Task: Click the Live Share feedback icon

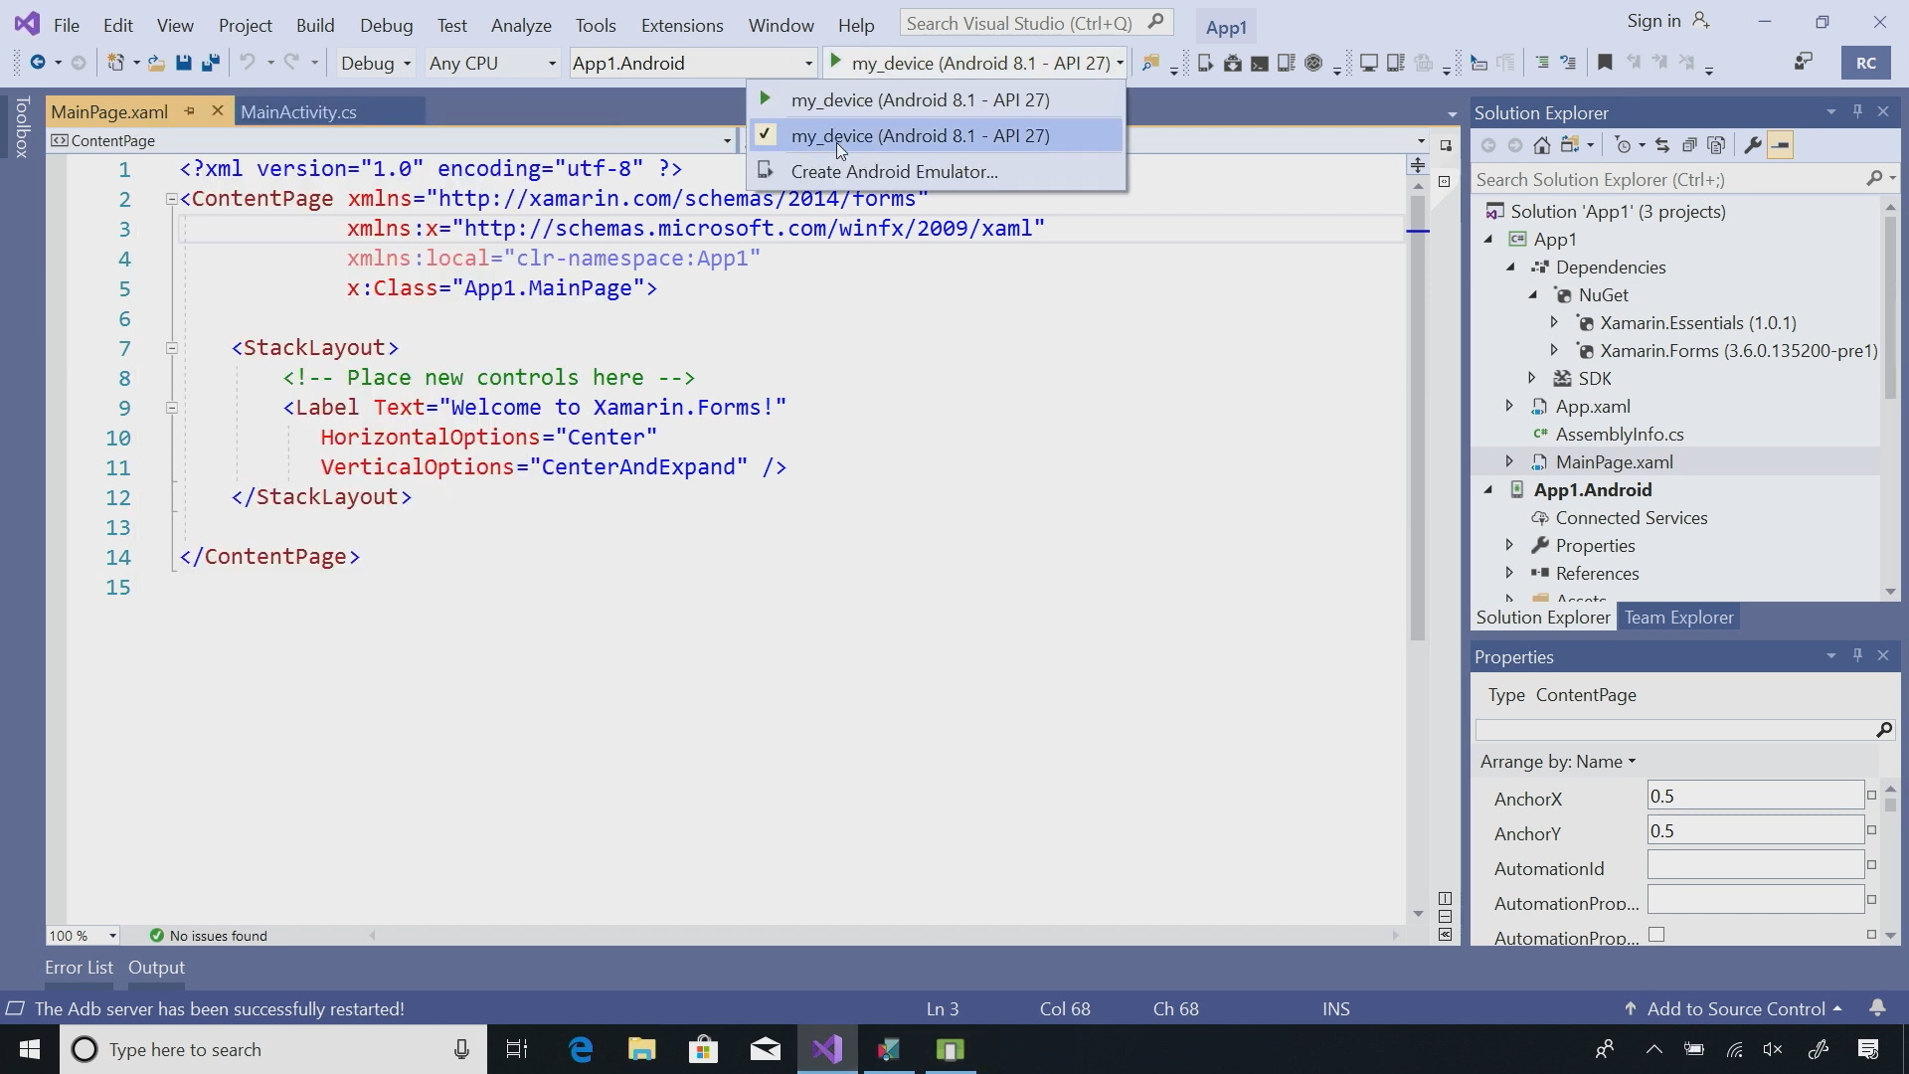Action: click(1804, 63)
